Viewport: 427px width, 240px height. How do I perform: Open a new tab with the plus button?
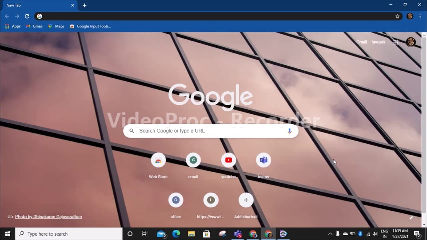[84, 5]
